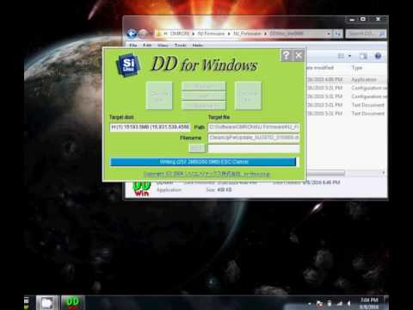Open the View menu in Explorer
This screenshot has height=310, width=413.
tap(163, 46)
